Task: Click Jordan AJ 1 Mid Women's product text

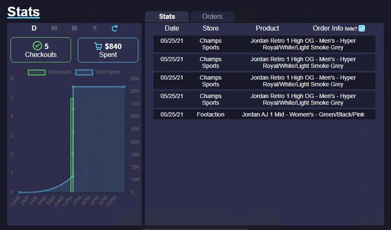Action: click(x=303, y=114)
